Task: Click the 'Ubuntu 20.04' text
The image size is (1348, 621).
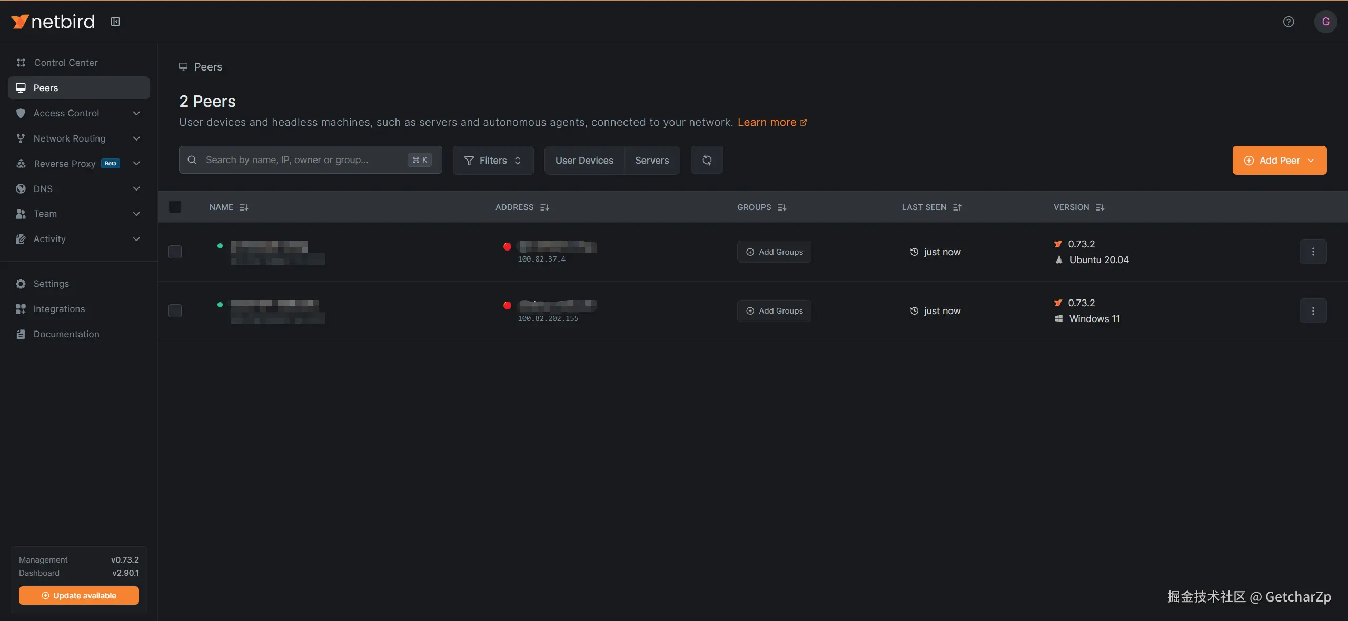Action: 1098,260
